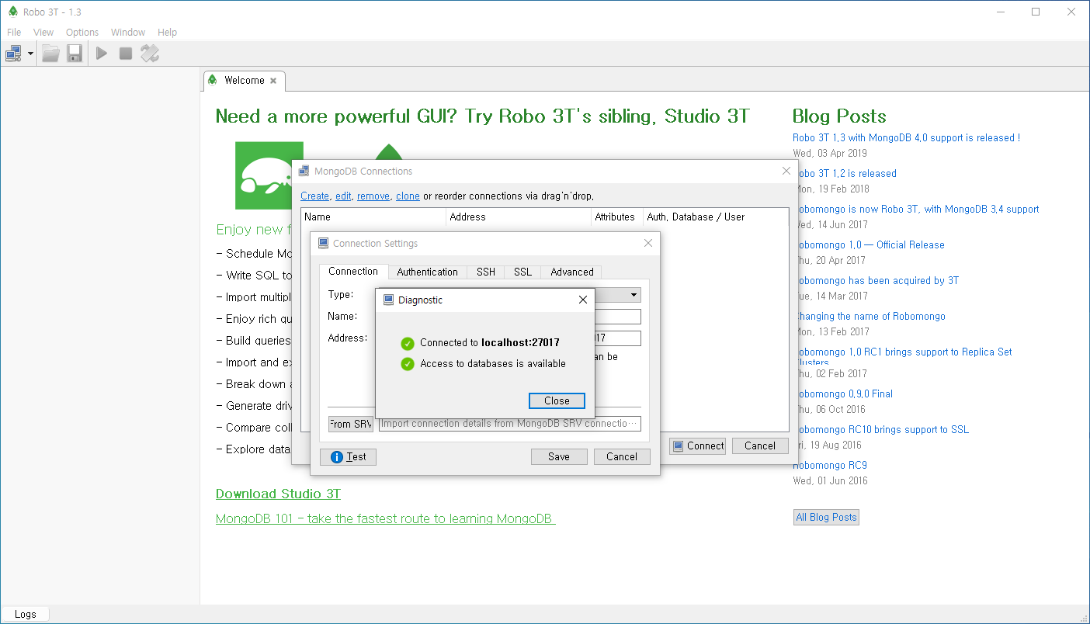Click the edit connection link

tap(343, 196)
